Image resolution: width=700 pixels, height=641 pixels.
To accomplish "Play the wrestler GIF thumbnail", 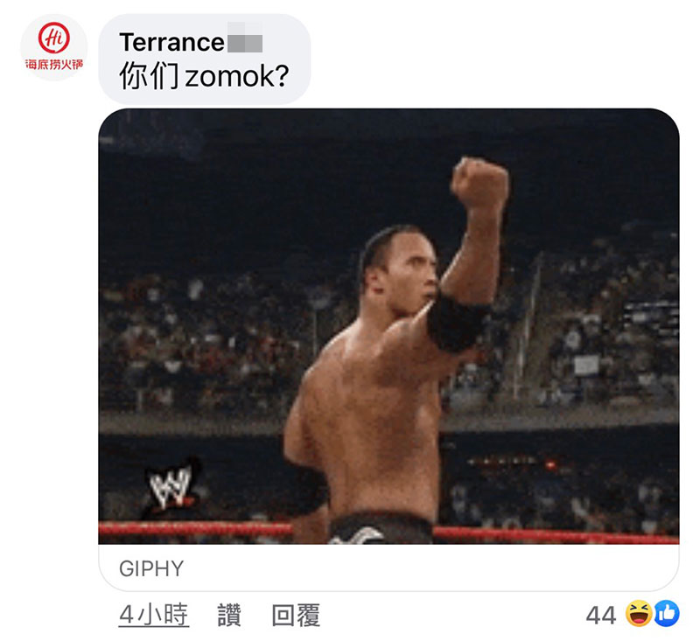I will [x=388, y=326].
